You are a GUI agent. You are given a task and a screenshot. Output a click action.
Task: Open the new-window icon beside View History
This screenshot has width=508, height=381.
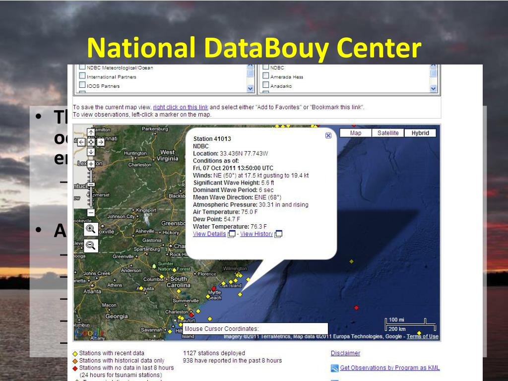pyautogui.click(x=278, y=234)
